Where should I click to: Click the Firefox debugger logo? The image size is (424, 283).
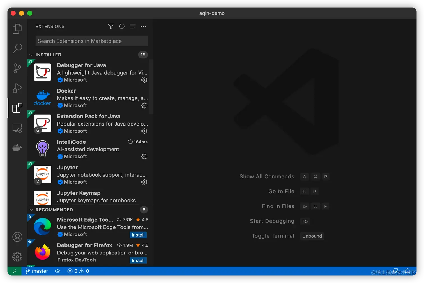[x=43, y=252]
